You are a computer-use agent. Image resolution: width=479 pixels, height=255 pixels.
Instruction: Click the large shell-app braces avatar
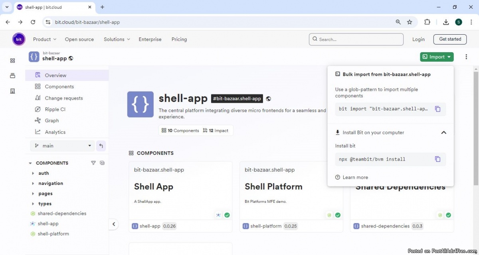pos(141,104)
